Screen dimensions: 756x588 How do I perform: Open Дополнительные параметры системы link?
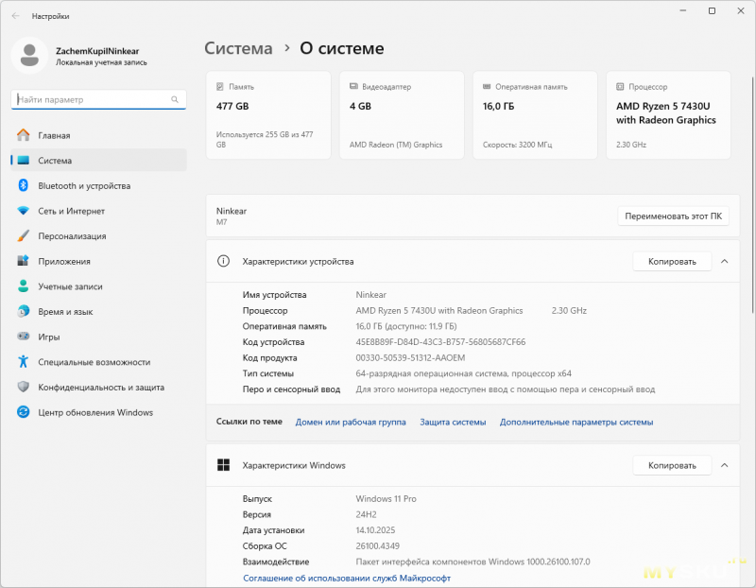click(x=576, y=422)
